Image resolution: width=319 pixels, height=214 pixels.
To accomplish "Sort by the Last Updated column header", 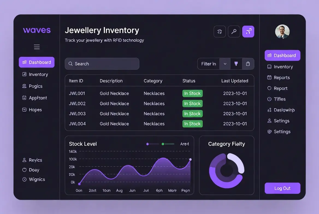I will pos(235,81).
